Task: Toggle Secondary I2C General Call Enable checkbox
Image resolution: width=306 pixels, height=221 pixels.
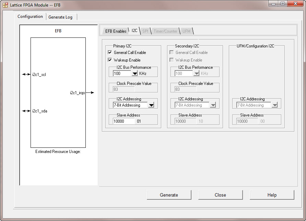Action: (172, 52)
